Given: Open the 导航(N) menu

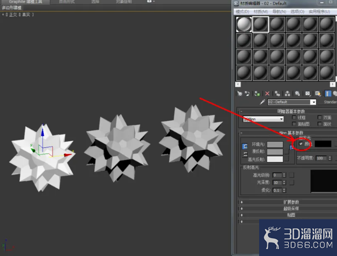Looking at the screenshot, I should [279, 11].
